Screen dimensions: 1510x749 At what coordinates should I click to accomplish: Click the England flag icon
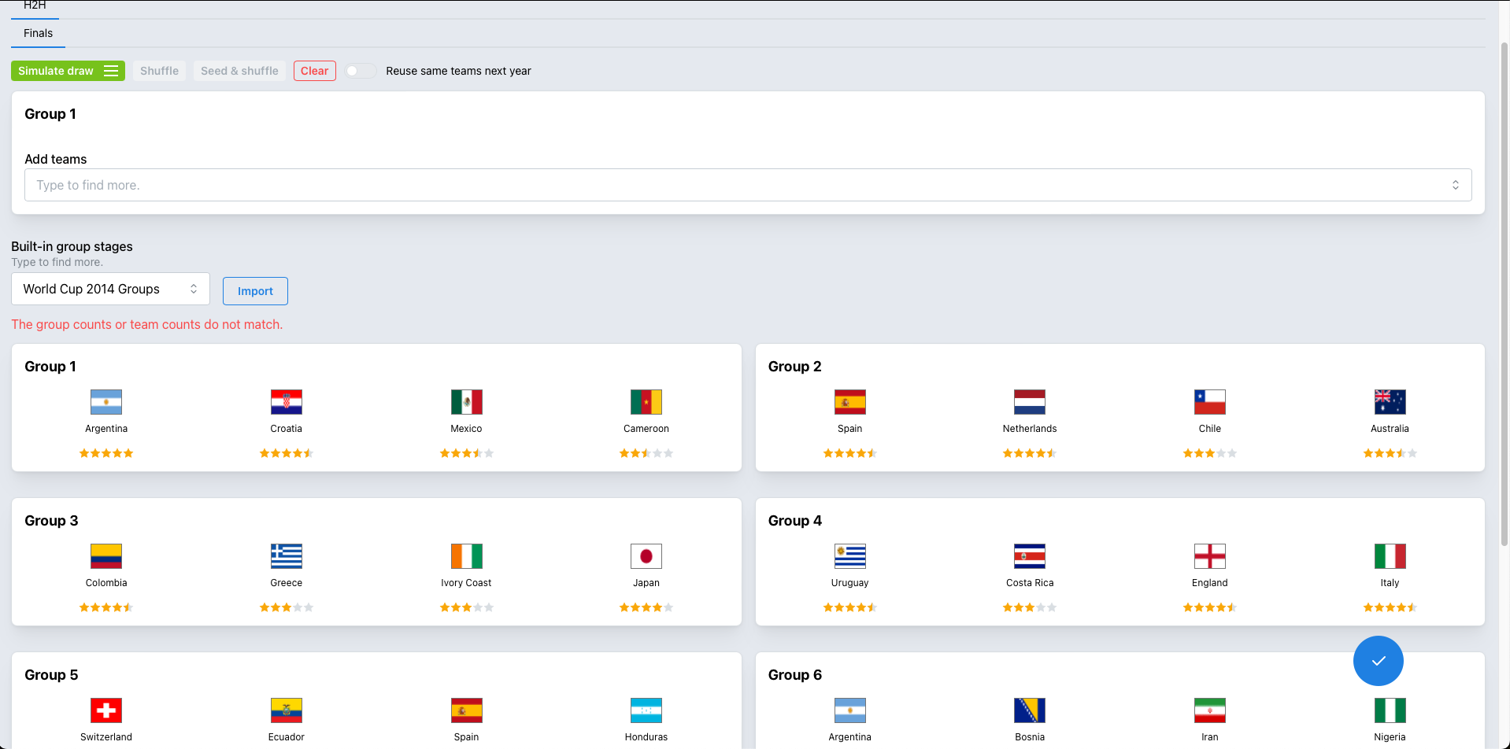tap(1210, 556)
